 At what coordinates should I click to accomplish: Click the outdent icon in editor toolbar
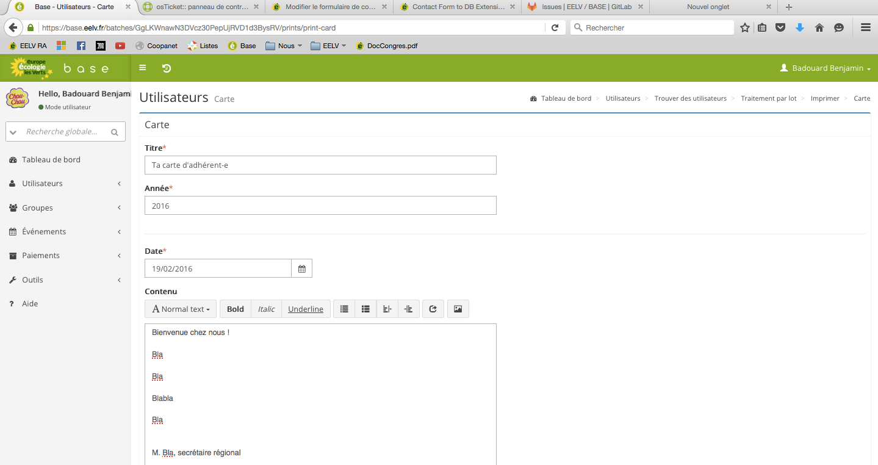387,309
